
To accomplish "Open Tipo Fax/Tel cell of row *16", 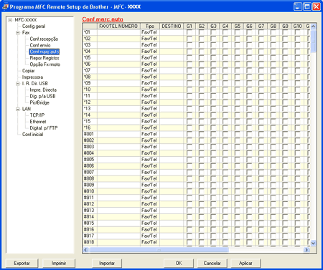I will point(150,127).
